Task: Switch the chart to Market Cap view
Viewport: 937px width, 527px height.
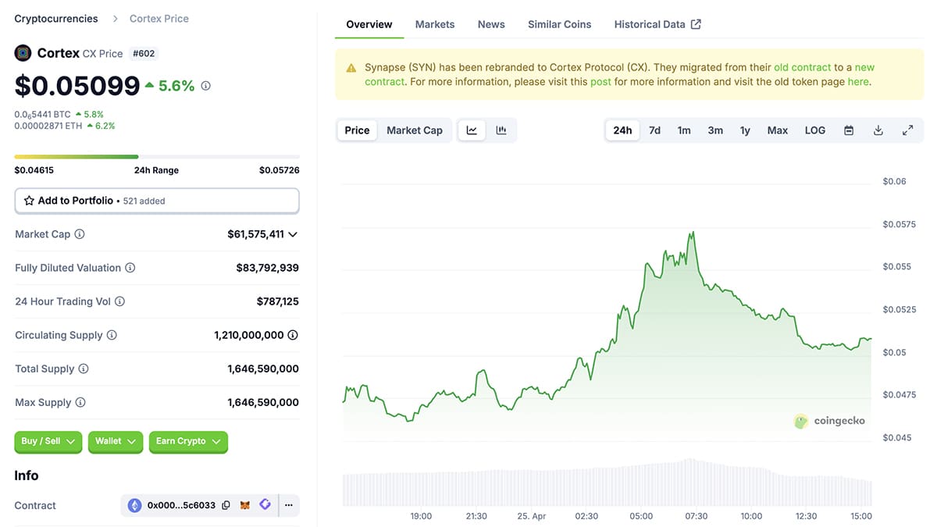Action: click(415, 130)
